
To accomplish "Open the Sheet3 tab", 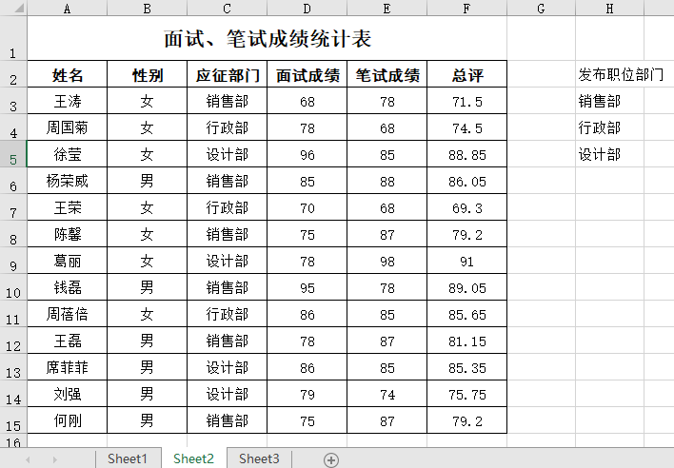I will click(x=259, y=458).
